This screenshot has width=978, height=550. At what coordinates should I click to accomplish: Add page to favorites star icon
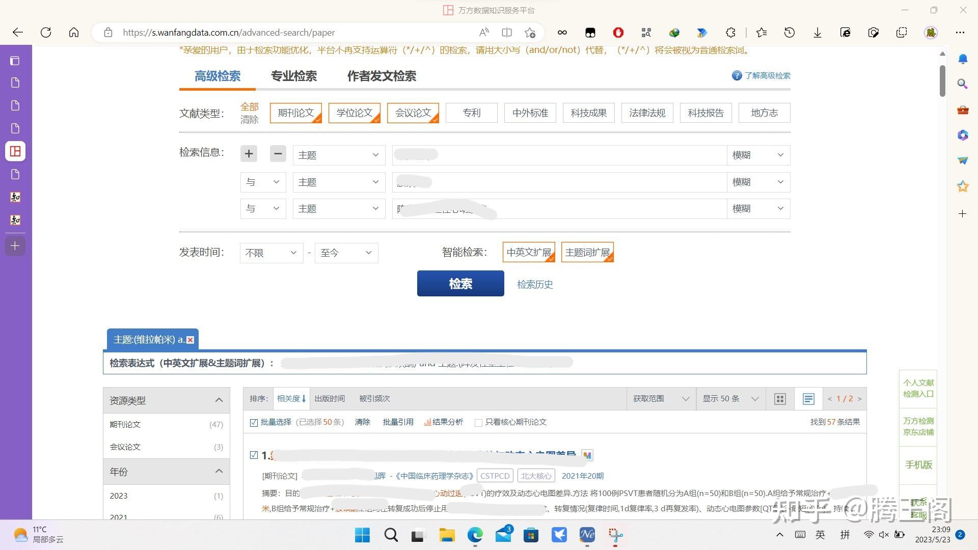pos(530,33)
